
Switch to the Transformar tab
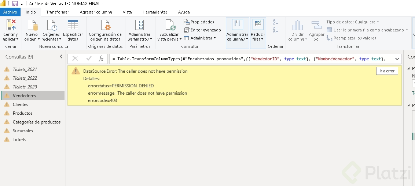[58, 12]
